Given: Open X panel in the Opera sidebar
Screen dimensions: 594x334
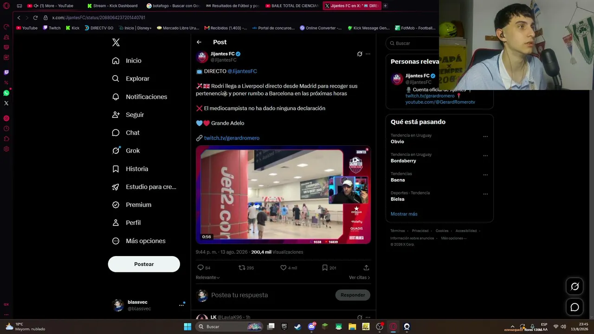Looking at the screenshot, I should [6, 103].
